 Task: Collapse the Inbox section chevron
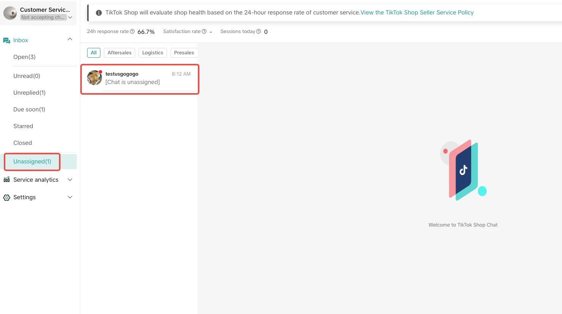pyautogui.click(x=70, y=40)
